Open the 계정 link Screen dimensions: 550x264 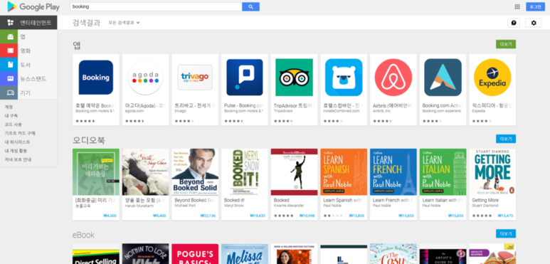pos(9,107)
